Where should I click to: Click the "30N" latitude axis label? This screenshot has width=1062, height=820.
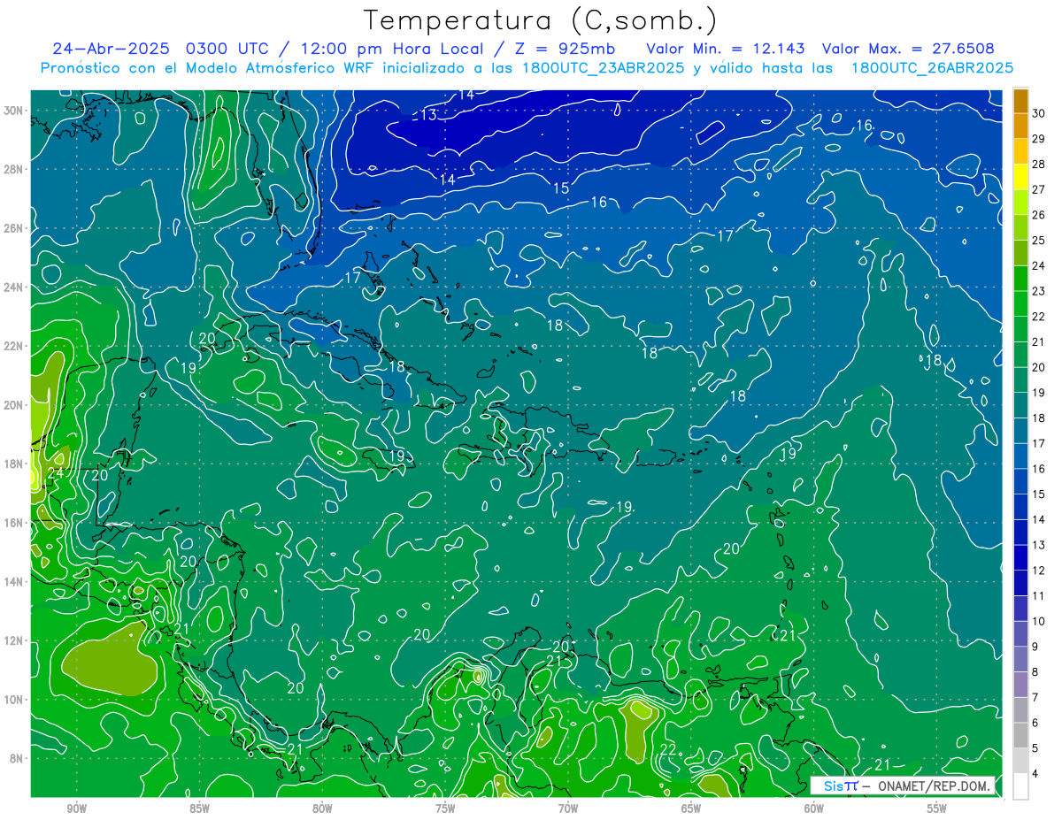click(x=14, y=111)
